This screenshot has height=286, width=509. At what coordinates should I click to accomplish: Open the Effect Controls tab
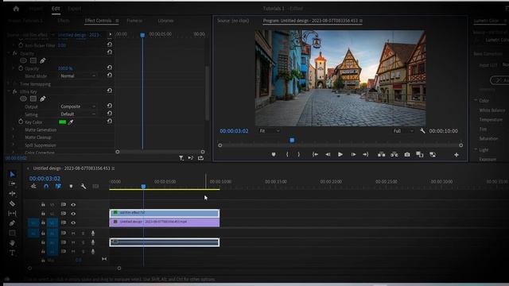(98, 21)
